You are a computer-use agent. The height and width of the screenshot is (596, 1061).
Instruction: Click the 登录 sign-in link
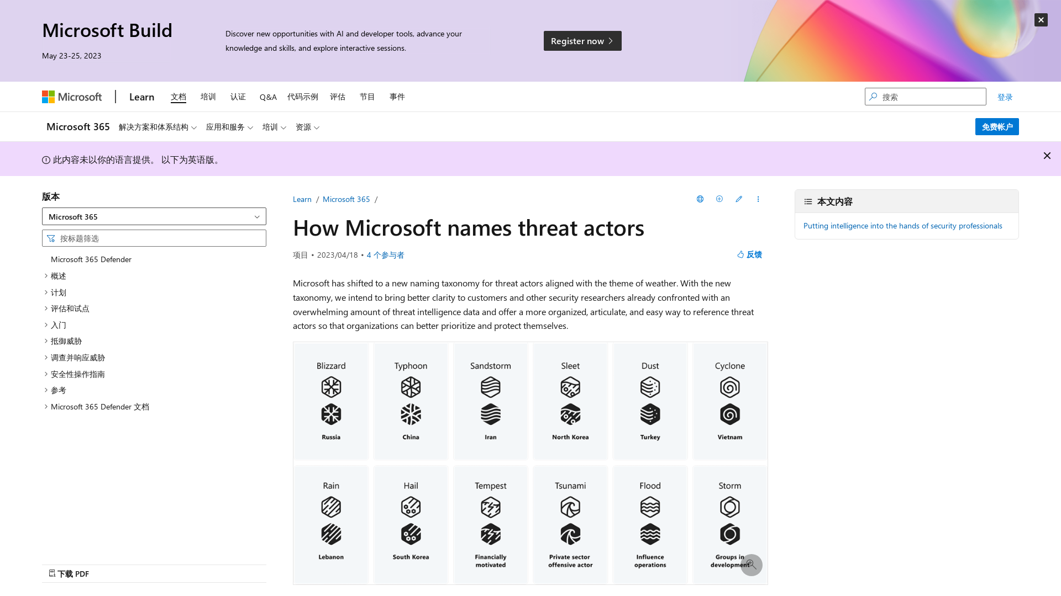(x=1005, y=97)
